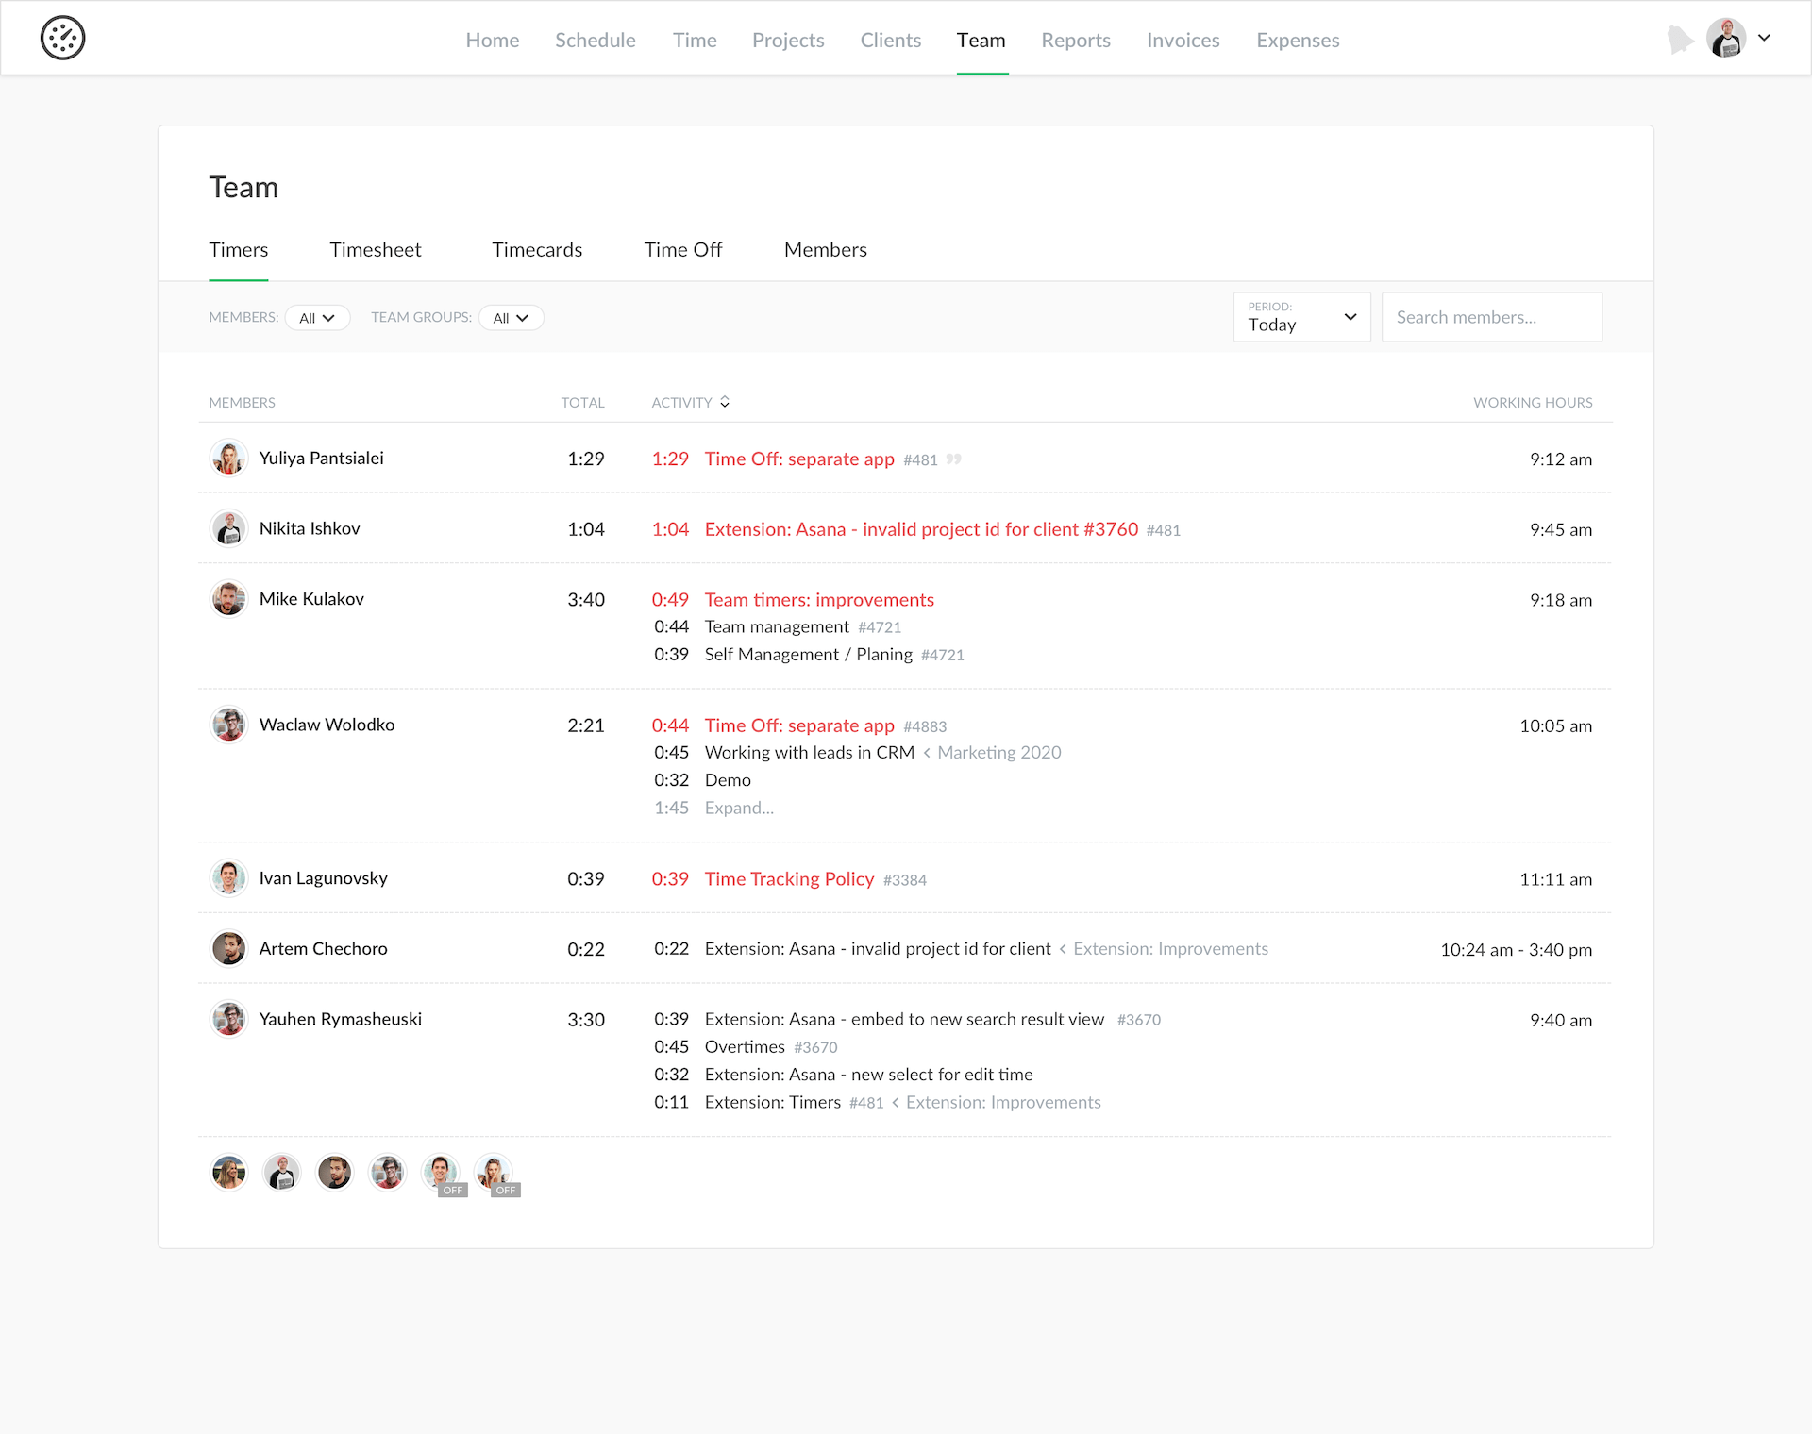Switch to the Members tab
The image size is (1812, 1434).
coord(826,250)
